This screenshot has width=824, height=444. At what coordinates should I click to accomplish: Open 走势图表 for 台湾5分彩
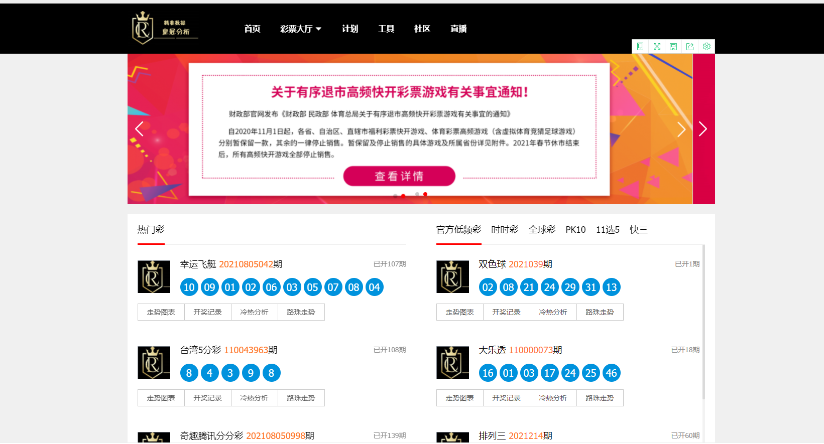click(161, 398)
